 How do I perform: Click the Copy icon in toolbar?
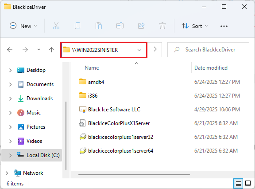click(77, 26)
